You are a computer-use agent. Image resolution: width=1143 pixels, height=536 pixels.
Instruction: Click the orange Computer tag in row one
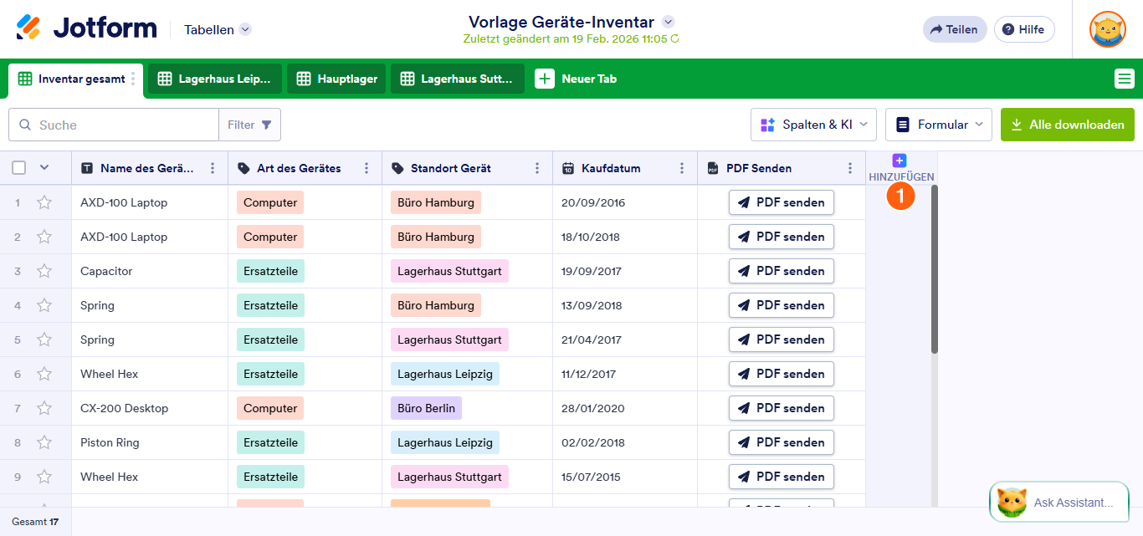[269, 202]
